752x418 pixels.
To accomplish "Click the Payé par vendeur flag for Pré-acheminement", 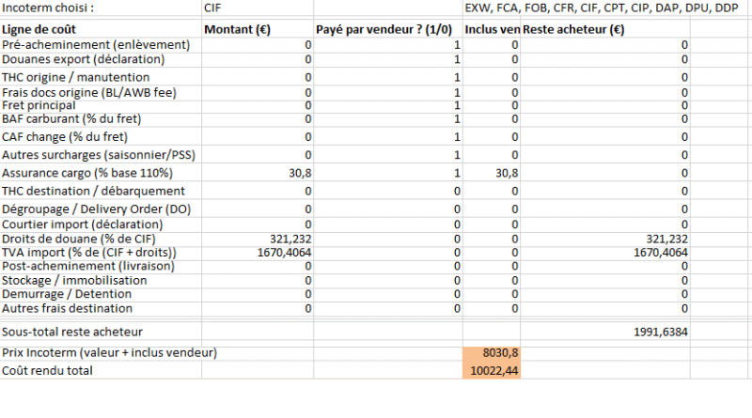I will pos(388,45).
